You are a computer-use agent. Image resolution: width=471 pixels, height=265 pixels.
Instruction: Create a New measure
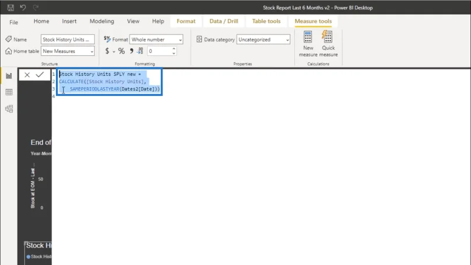308,44
